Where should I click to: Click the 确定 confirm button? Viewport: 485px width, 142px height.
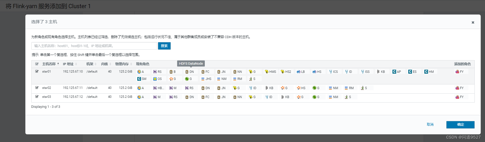(460, 125)
